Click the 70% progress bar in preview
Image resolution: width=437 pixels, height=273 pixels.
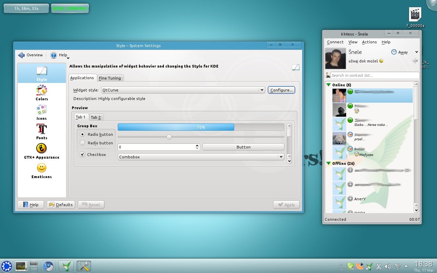pyautogui.click(x=201, y=127)
